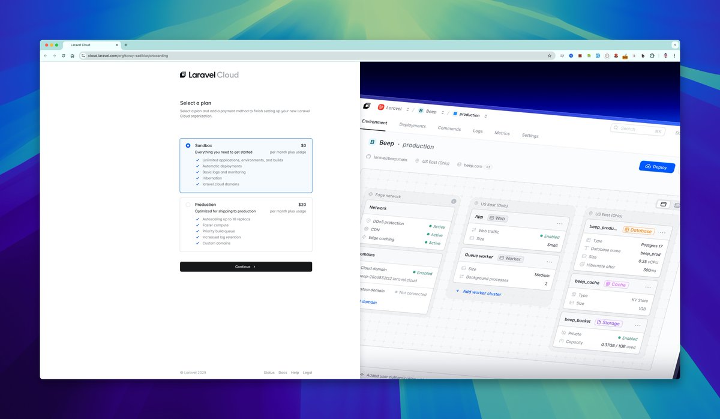View site information icon in address bar

pos(83,55)
